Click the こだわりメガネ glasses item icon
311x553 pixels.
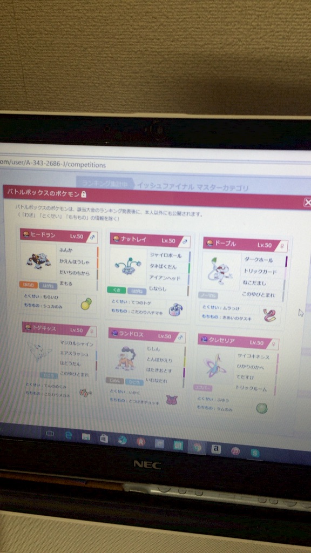[85, 393]
